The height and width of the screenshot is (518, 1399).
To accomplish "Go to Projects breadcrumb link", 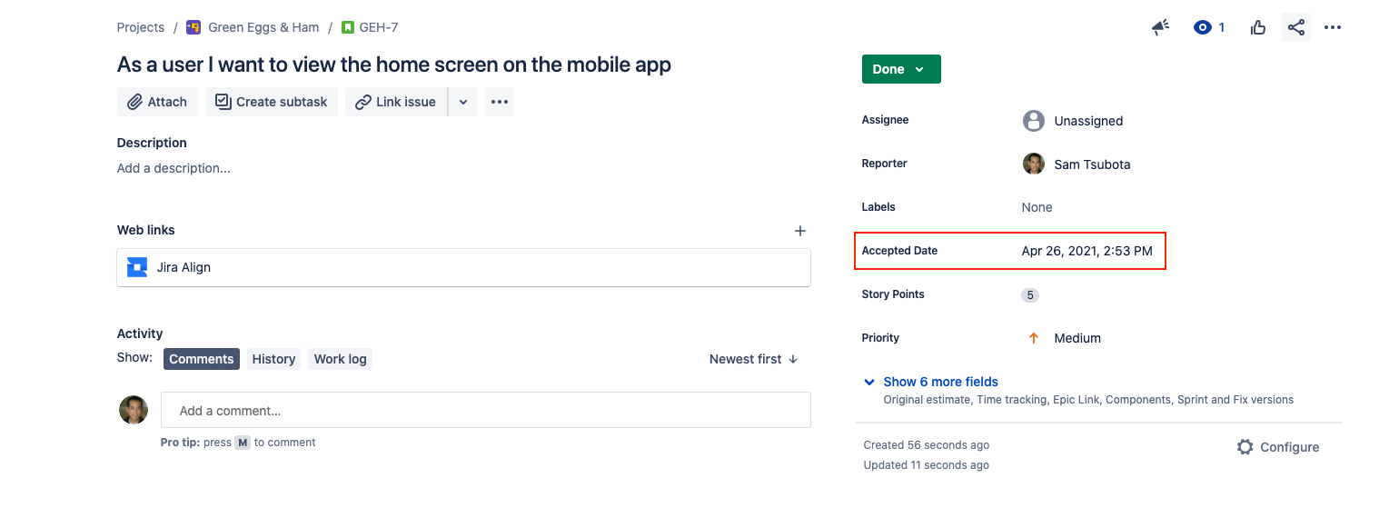I will (141, 27).
